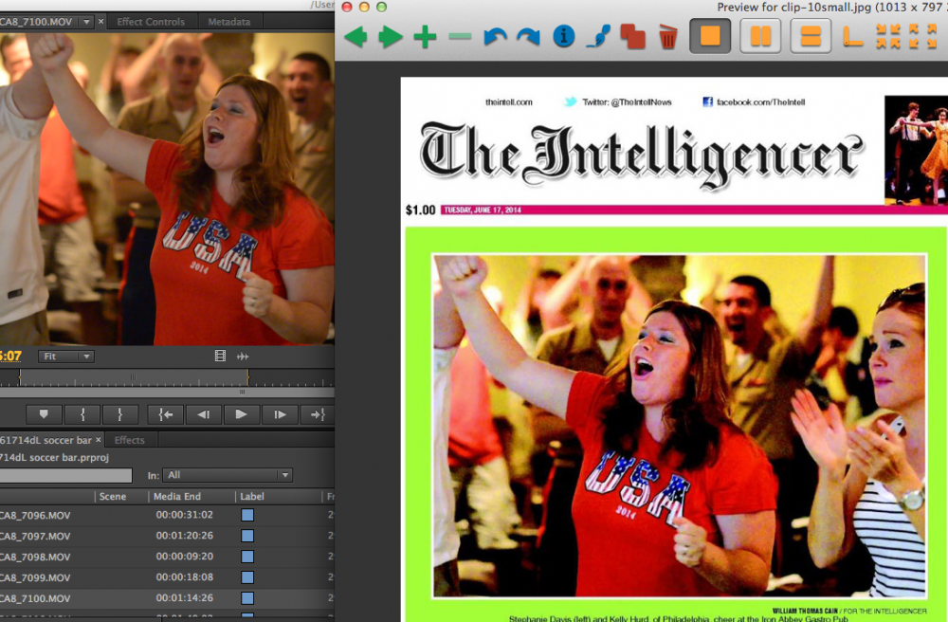This screenshot has height=622, width=948.
Task: Step forward one frame
Action: (x=280, y=414)
